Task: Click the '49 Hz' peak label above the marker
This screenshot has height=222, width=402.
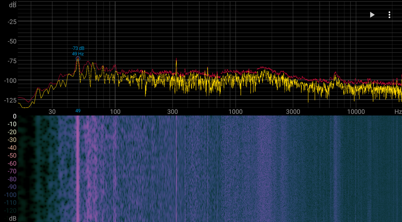Action: [x=78, y=54]
